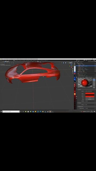Screen dimensions: 96x171
Task: Click the Blender icon in the Windows taskbar
Action: (x=50, y=112)
